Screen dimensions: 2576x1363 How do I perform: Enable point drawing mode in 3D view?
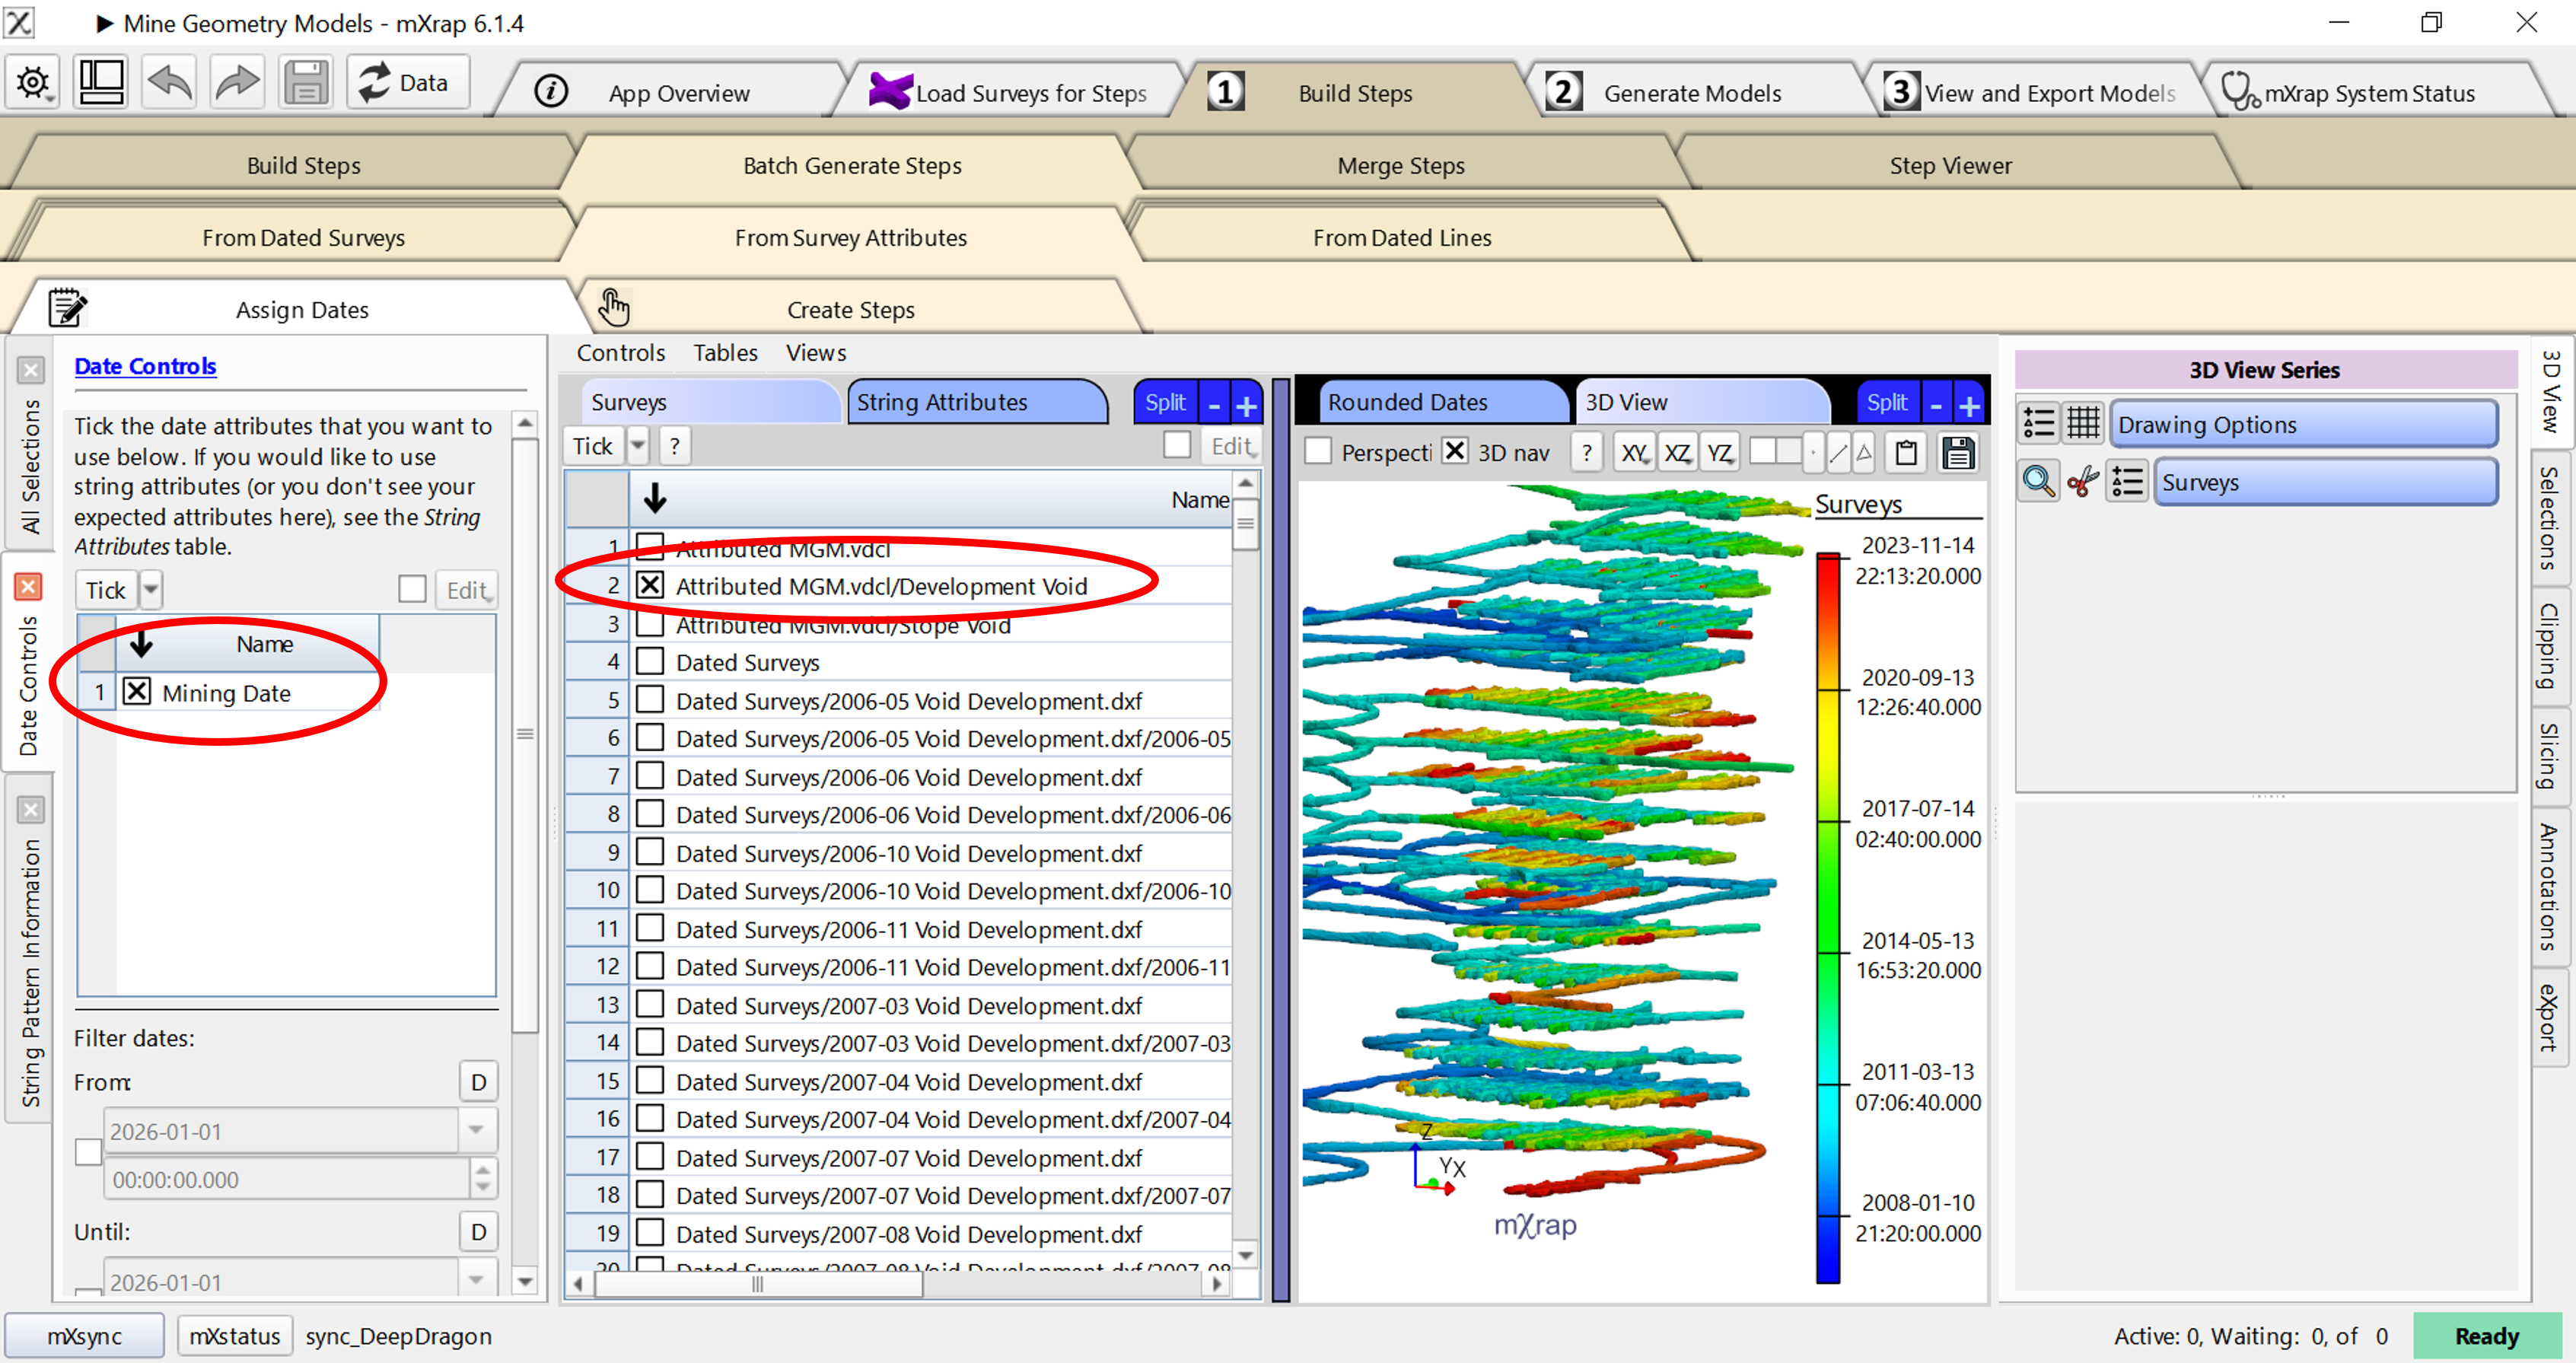(x=1813, y=453)
